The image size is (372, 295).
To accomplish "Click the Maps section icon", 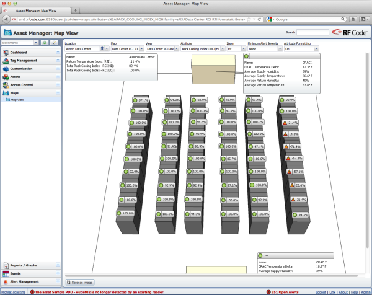I will [6, 93].
